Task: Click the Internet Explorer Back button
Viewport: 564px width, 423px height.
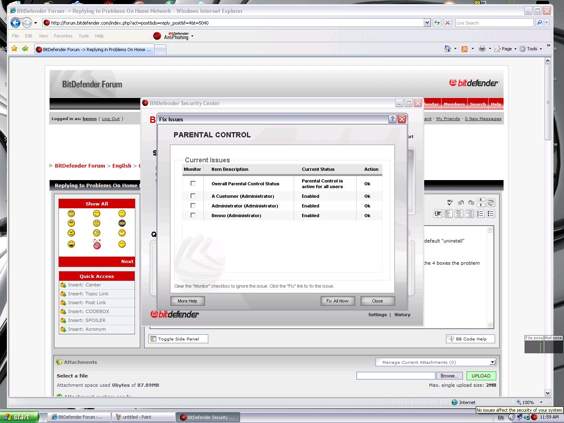Action: [15, 23]
